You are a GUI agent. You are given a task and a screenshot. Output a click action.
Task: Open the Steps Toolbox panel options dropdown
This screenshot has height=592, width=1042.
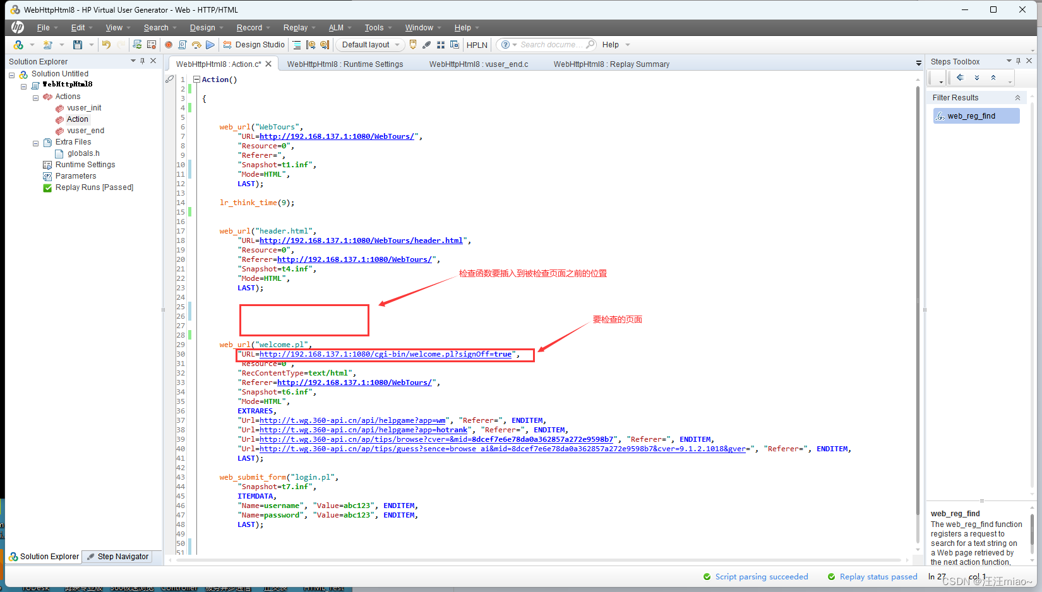(x=1009, y=61)
